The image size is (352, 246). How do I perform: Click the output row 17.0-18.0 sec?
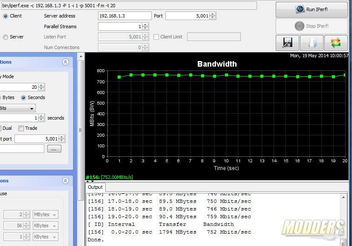point(170,201)
